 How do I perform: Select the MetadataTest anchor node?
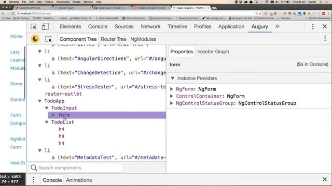[x=108, y=157]
